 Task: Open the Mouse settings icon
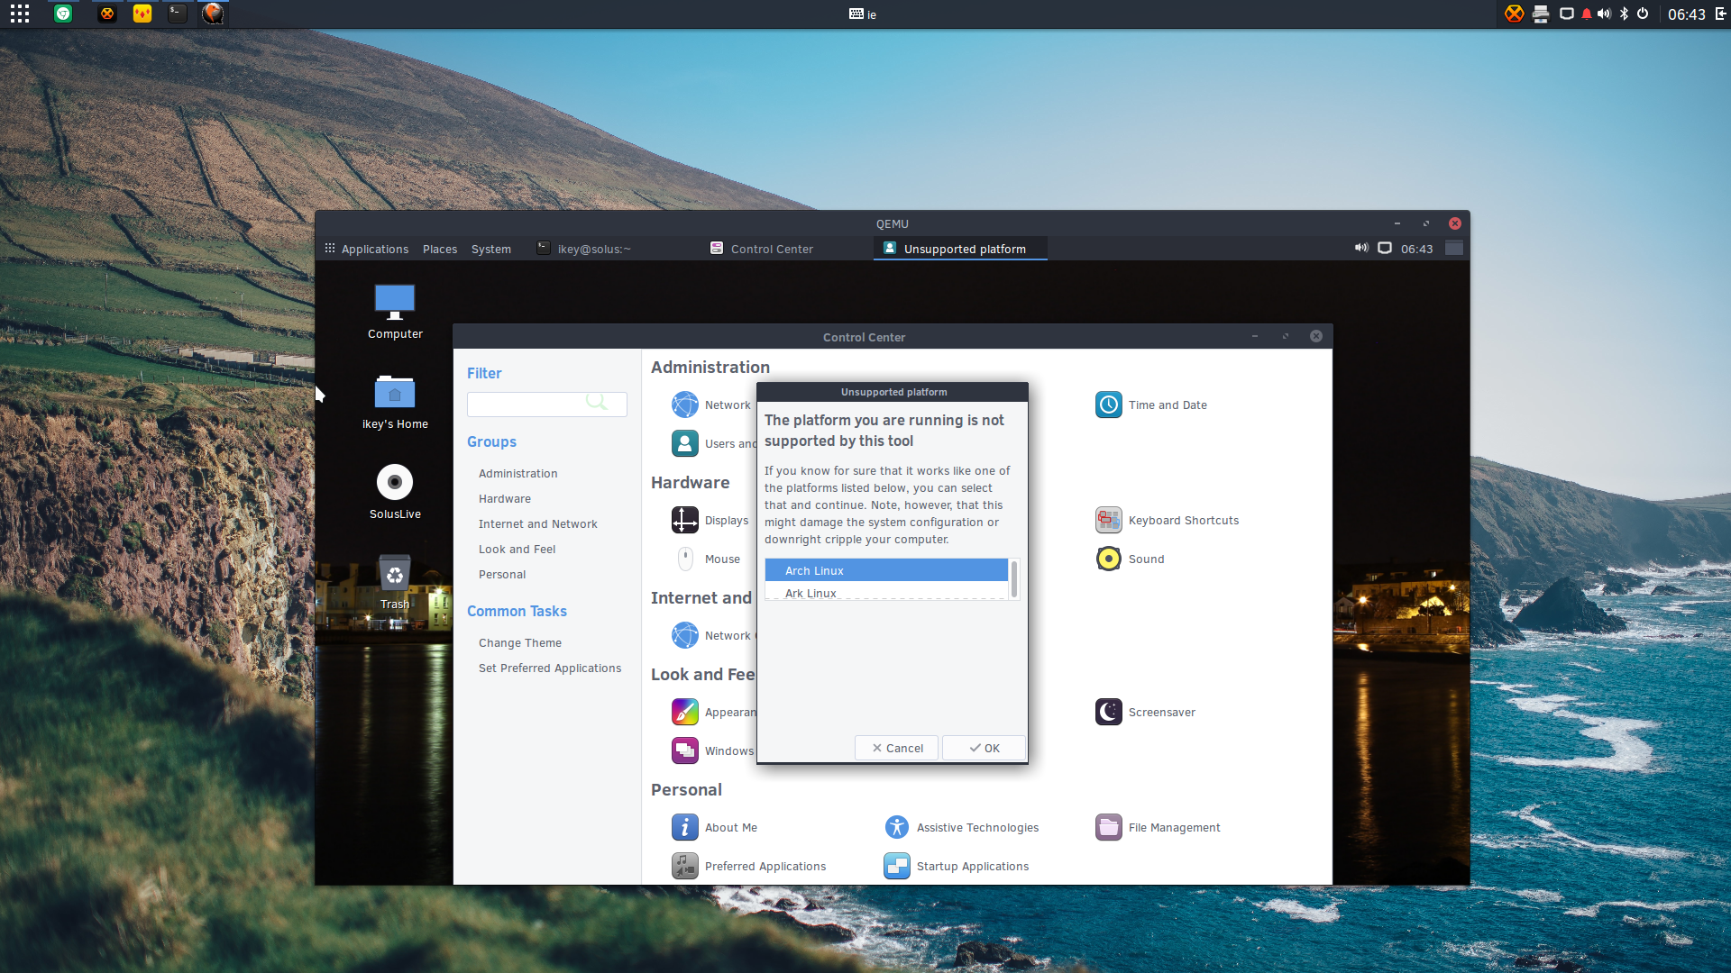point(685,559)
